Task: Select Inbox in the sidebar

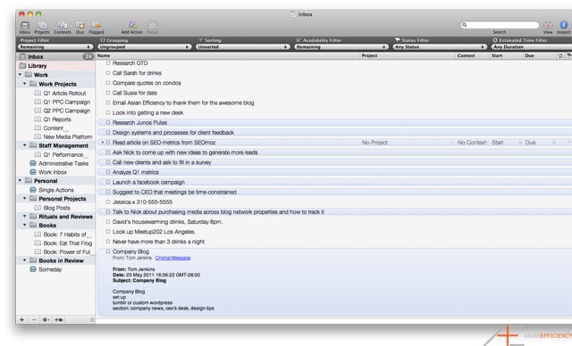Action: click(x=55, y=57)
